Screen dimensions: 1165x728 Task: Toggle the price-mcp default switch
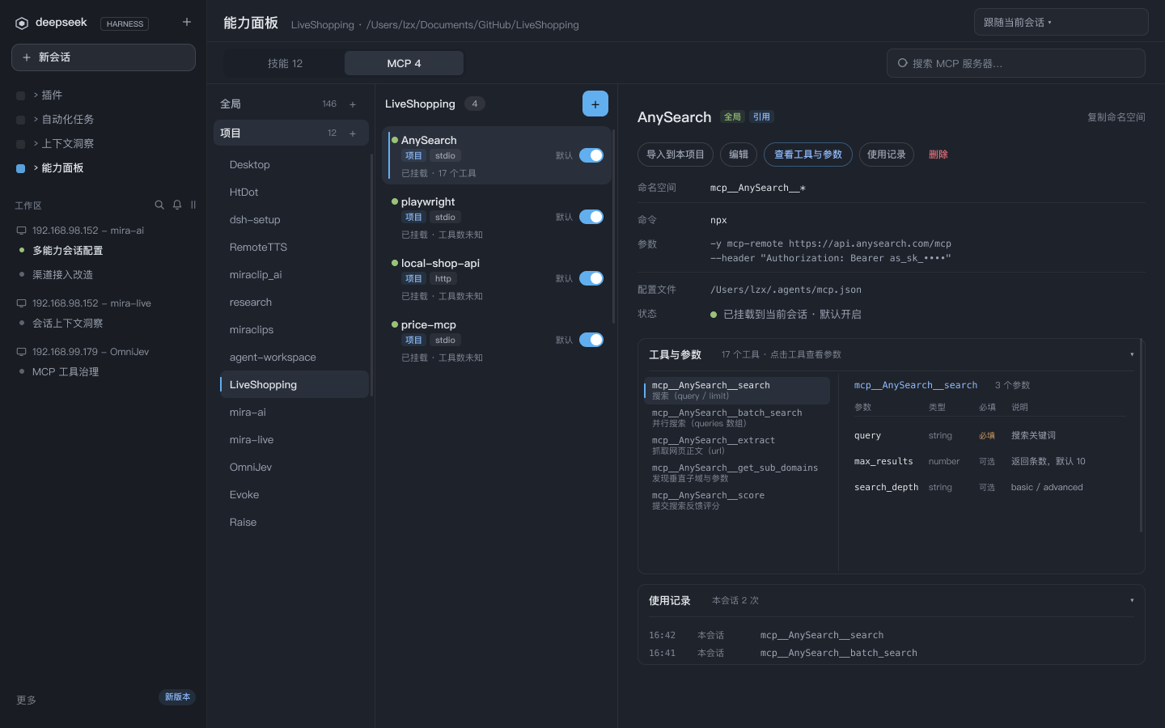click(591, 340)
